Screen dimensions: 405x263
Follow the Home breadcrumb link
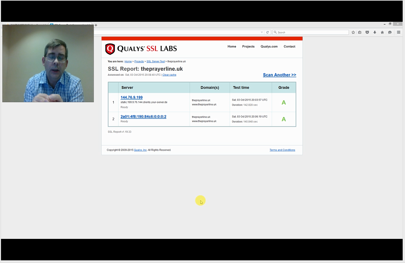[128, 62]
